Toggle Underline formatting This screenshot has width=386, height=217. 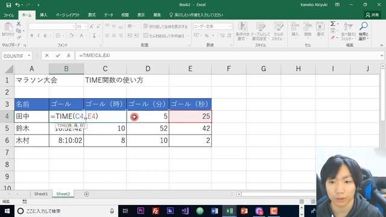(x=45, y=36)
